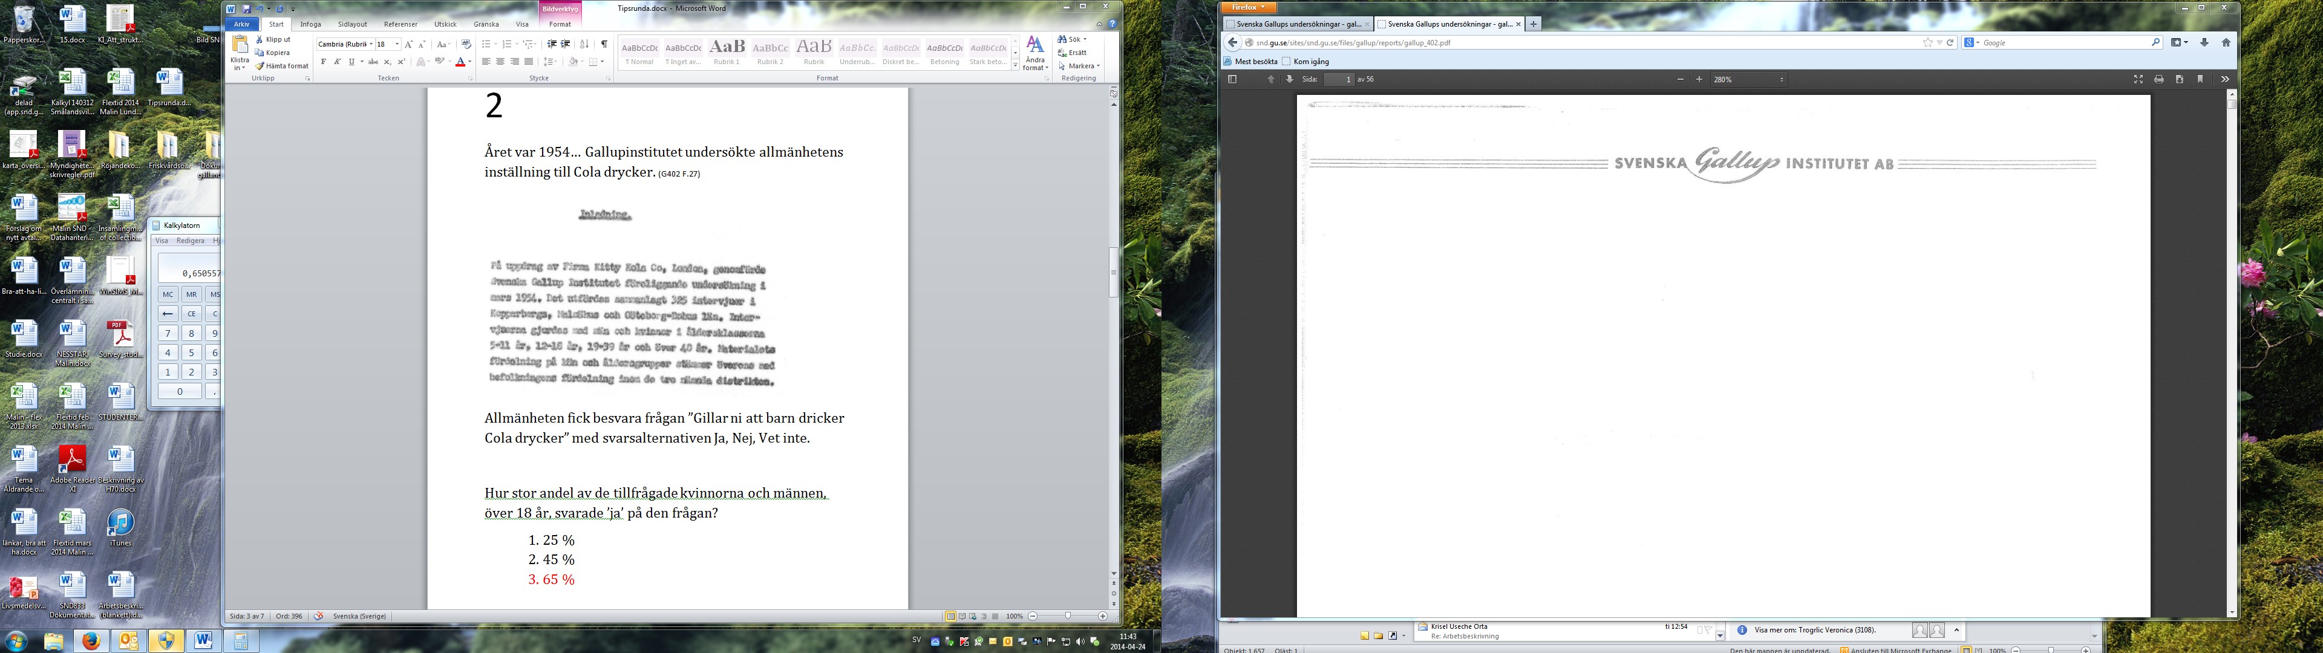Click the CE button in Kalkylatorn

click(x=191, y=314)
